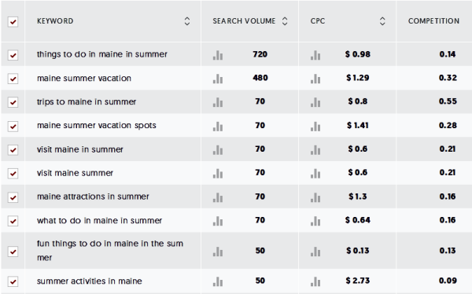
Task: Open volume chart icon for 'summer activities in maine'
Action: [218, 281]
